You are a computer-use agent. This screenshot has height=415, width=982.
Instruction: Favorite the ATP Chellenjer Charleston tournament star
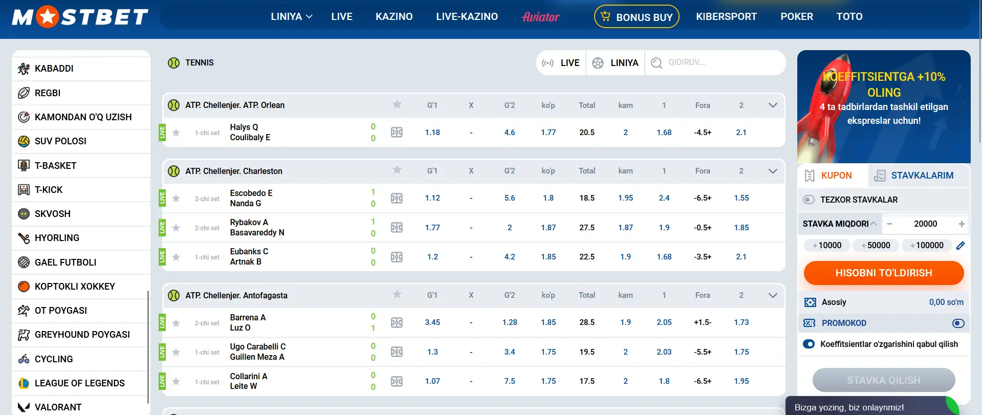[397, 170]
